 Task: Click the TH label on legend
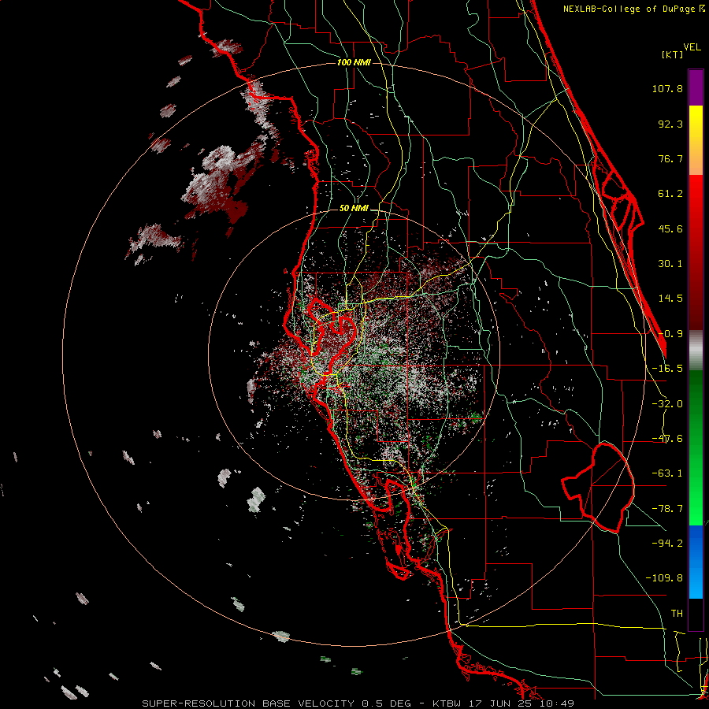(677, 613)
